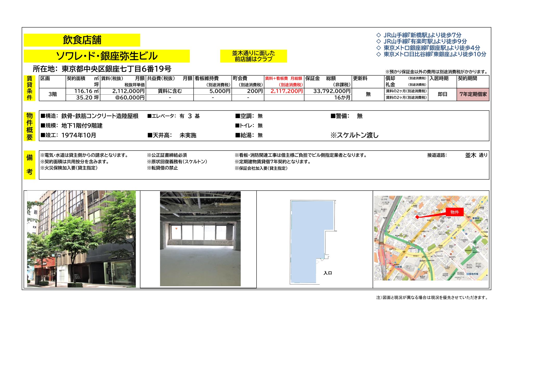
Task: Click the 銀座駅 walking 4 minutes line
Action: click(x=431, y=48)
